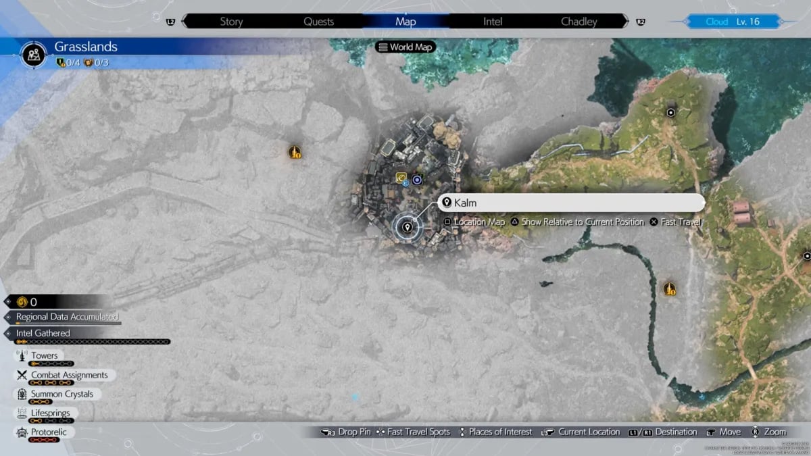Choose Fast Travel option for Kalm

pos(675,222)
